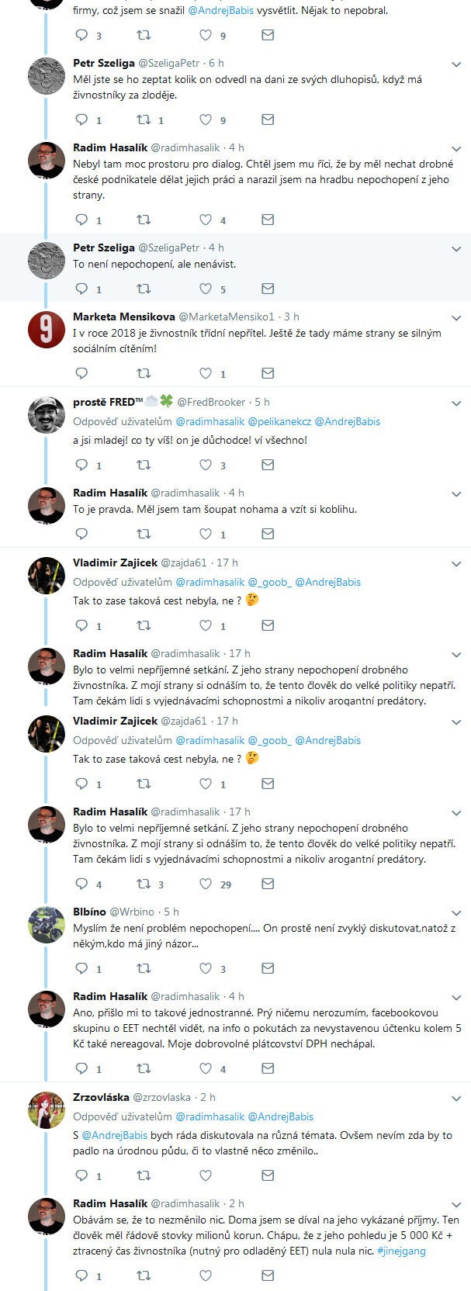Retweet Radim Hasalík's tweet about "dobrovolné plátcovství DPH"
Image resolution: width=471 pixels, height=1291 pixels.
[x=144, y=1068]
